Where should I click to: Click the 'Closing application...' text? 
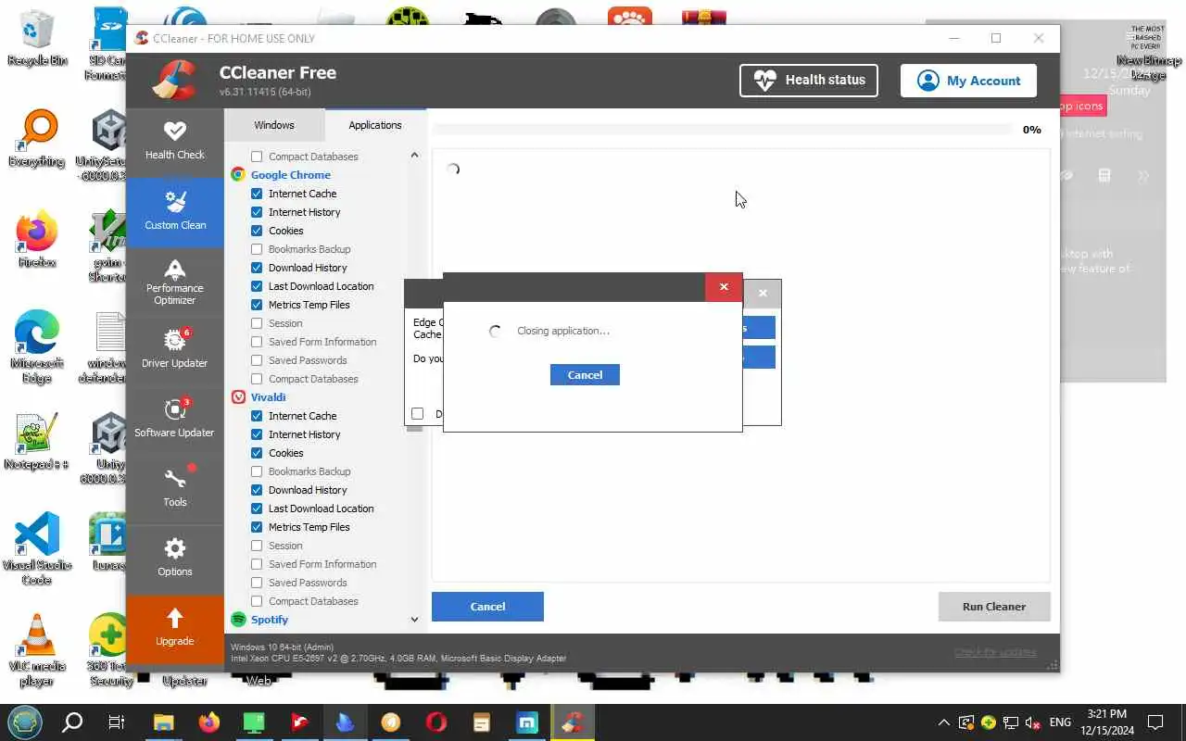click(563, 331)
